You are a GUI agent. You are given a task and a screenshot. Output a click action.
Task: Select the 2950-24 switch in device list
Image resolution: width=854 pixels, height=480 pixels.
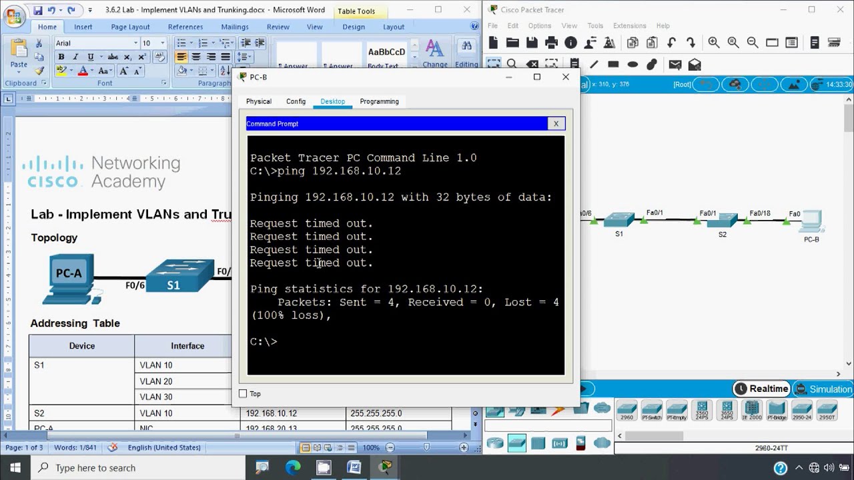(x=801, y=411)
